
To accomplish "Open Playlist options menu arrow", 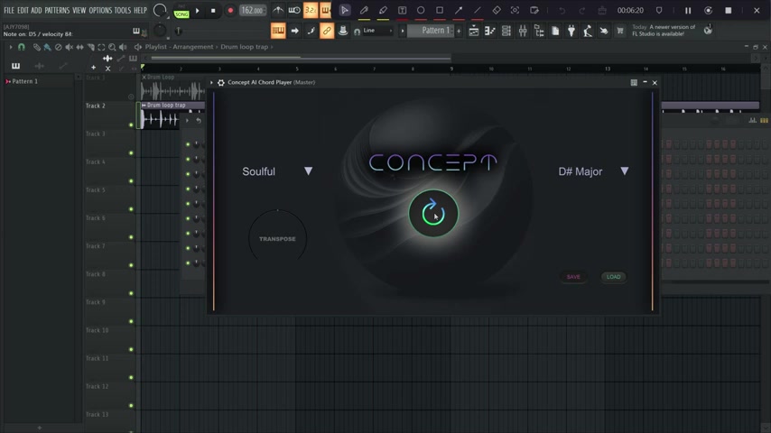I will (10, 47).
